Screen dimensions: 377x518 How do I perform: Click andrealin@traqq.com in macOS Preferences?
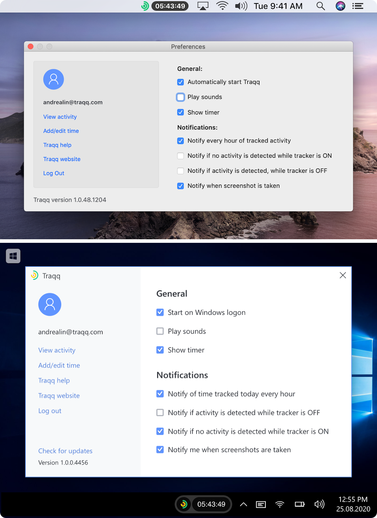click(x=73, y=102)
